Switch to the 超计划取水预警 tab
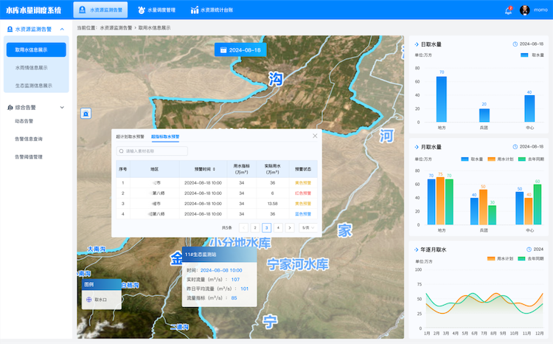The image size is (553, 344). [130, 137]
